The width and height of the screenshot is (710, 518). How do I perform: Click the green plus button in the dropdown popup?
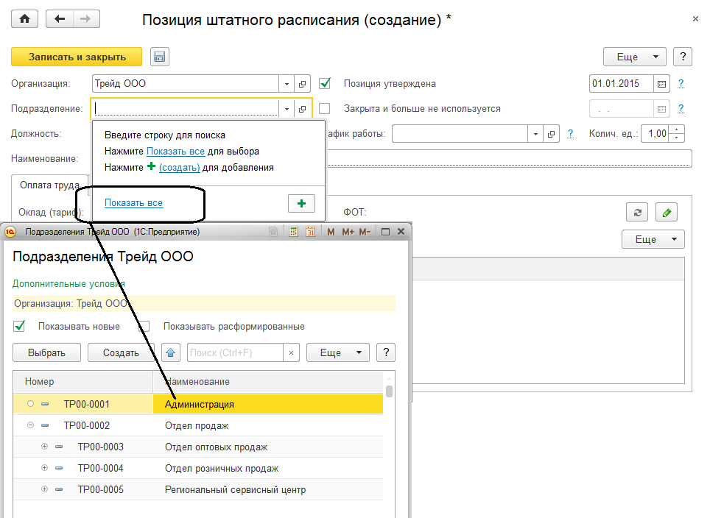pos(301,204)
